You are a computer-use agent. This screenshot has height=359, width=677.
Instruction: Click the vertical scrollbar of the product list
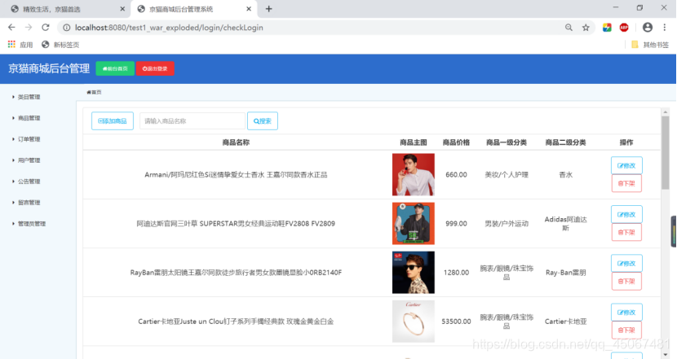(666, 153)
